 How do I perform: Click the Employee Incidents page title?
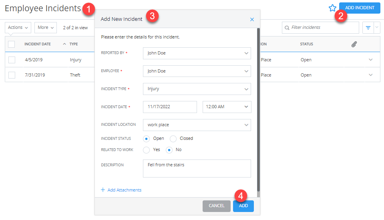43,8
